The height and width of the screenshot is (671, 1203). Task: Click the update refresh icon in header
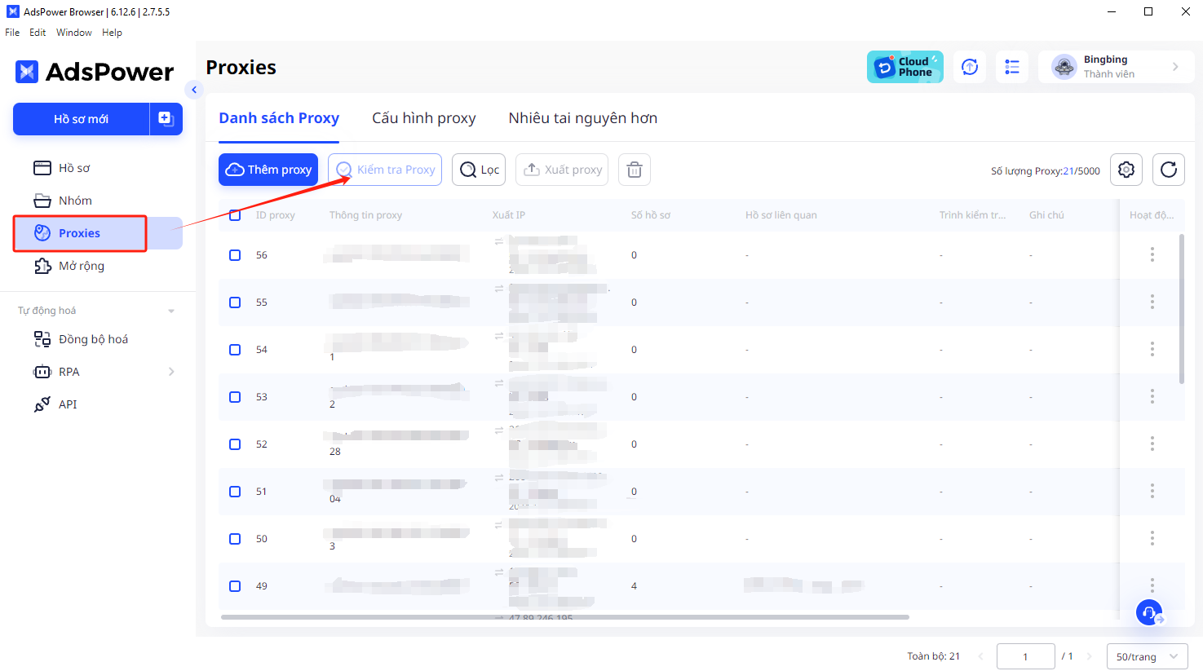(x=970, y=67)
